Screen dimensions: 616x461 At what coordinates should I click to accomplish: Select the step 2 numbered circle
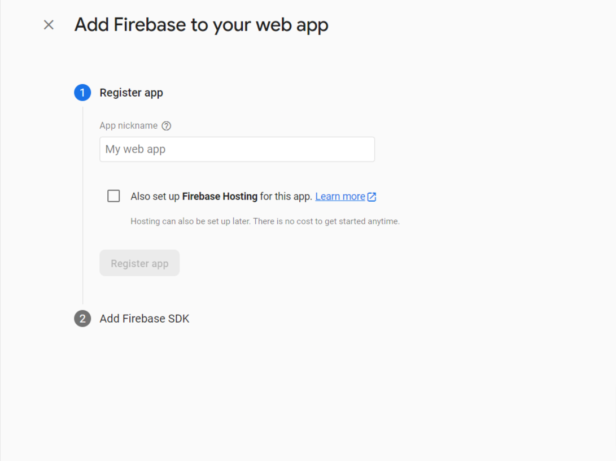click(x=82, y=319)
